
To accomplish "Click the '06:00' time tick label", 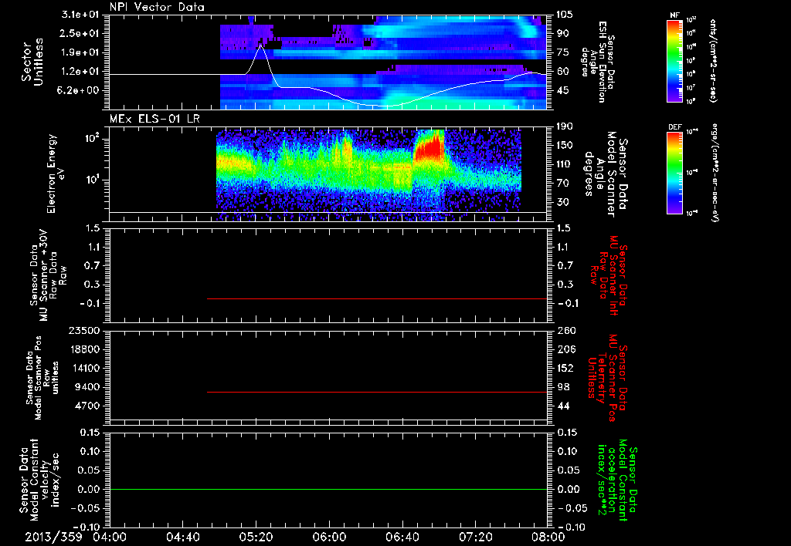I will [329, 537].
